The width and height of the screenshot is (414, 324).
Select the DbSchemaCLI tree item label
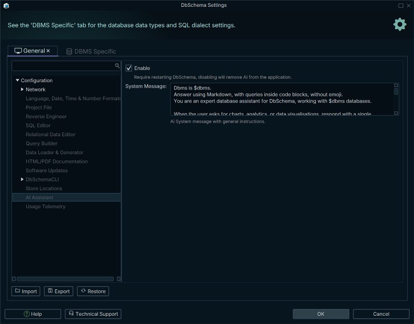click(x=42, y=180)
